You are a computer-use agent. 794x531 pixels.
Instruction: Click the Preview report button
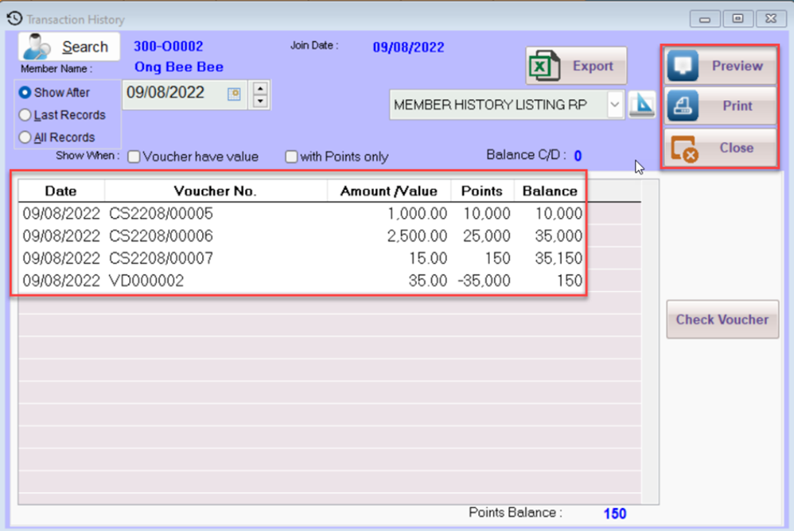[x=721, y=66]
